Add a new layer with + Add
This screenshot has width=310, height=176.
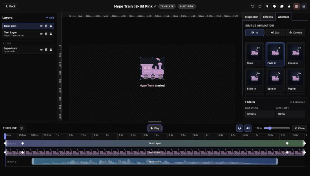tap(50, 18)
